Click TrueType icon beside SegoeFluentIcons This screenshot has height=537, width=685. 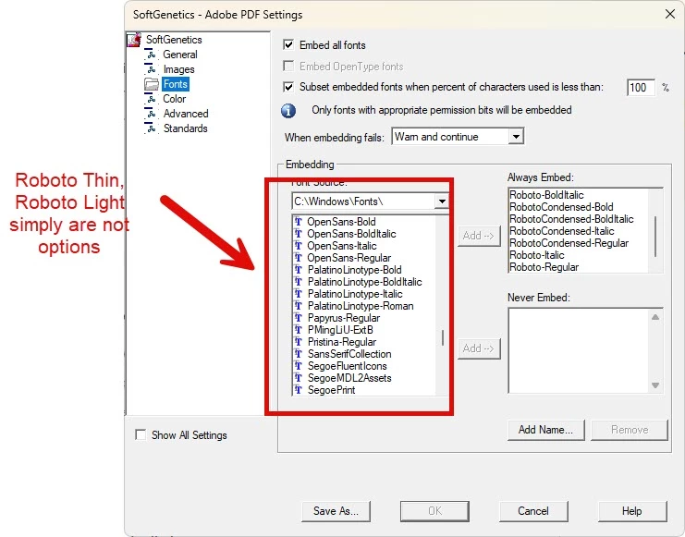pos(299,366)
